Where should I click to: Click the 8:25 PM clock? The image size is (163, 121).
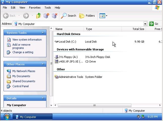click(152, 117)
